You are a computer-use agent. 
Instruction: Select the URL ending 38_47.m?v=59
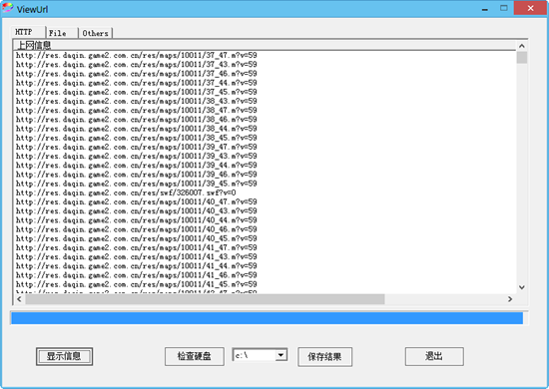(136, 110)
